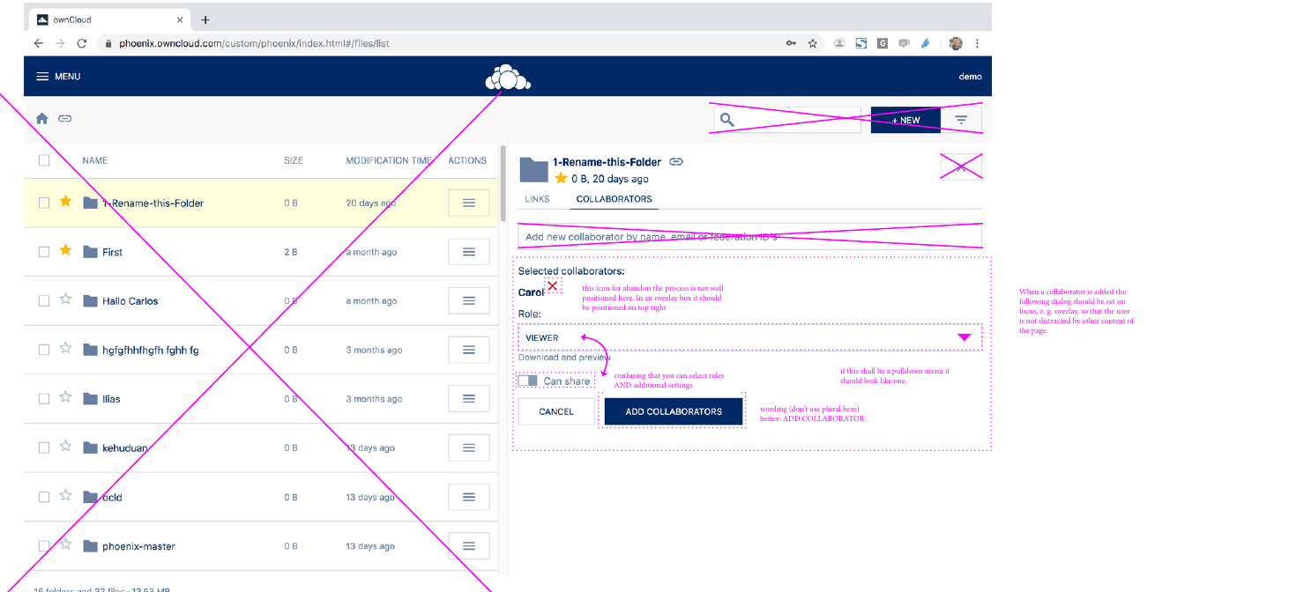Go to home folder breadcrumb icon
1296x592 pixels.
tap(41, 118)
